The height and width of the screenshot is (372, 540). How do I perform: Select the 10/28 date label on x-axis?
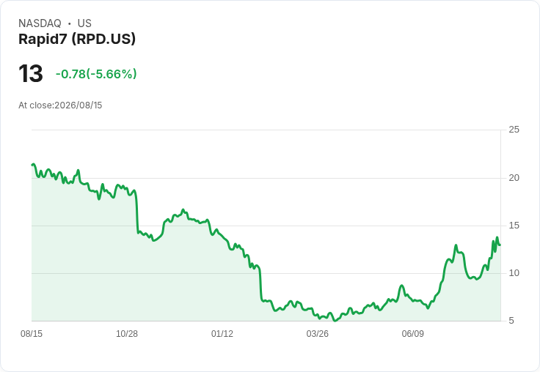127,333
